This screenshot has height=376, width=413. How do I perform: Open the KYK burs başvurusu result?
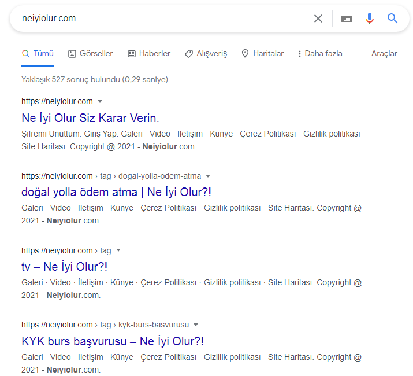point(113,341)
